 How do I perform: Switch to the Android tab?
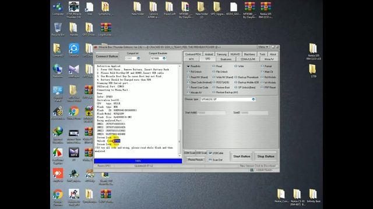click(x=209, y=54)
